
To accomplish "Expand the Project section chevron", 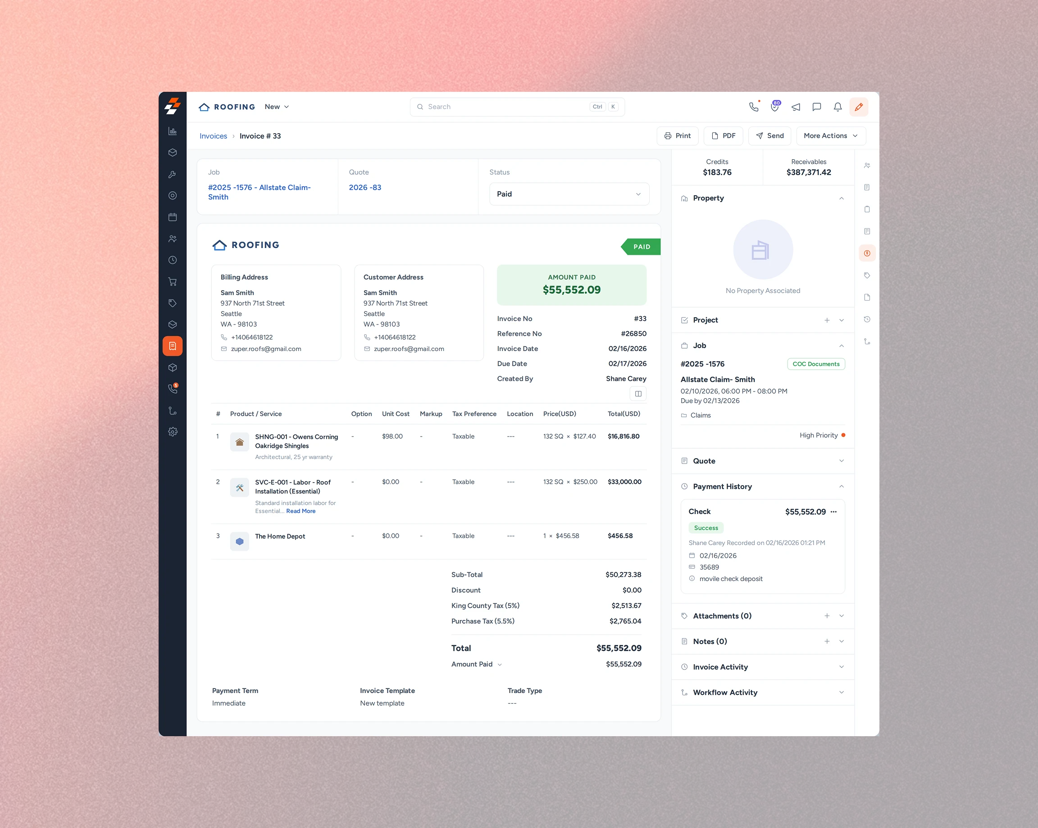I will coord(841,320).
